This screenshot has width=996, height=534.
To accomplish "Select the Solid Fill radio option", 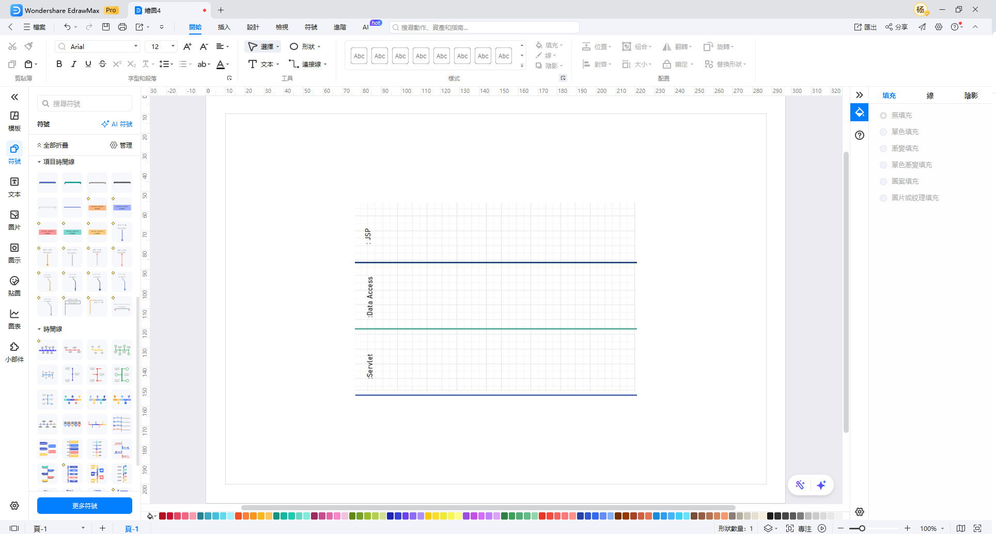I will 883,132.
